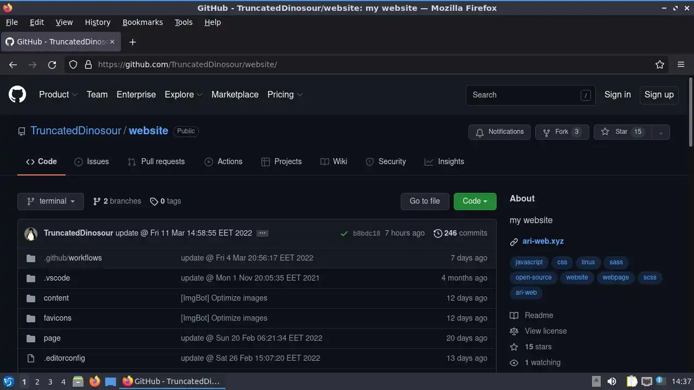Close the GitHub browser tab
694x390 pixels.
(112, 42)
